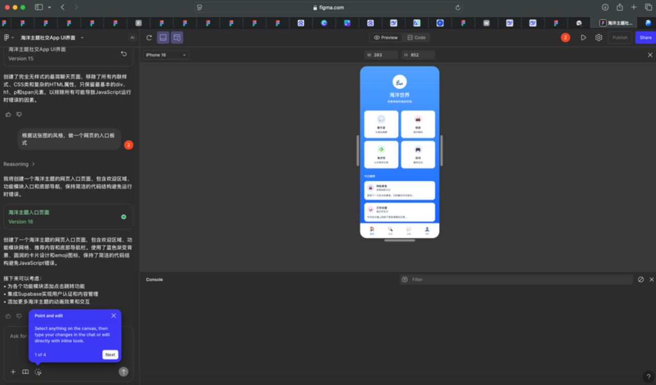Expand the Reasoning section
656x385 pixels.
coord(19,164)
